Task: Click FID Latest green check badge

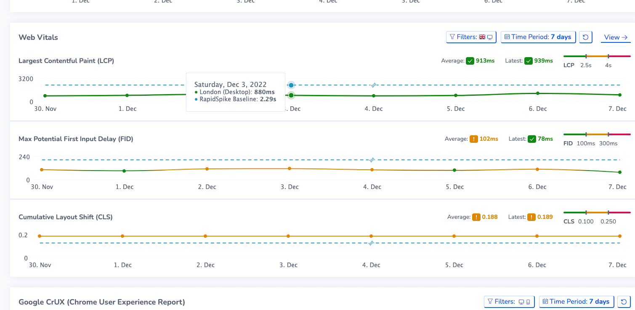Action: (532, 139)
